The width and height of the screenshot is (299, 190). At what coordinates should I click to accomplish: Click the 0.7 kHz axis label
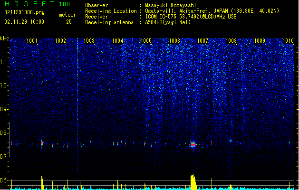pos(4,157)
